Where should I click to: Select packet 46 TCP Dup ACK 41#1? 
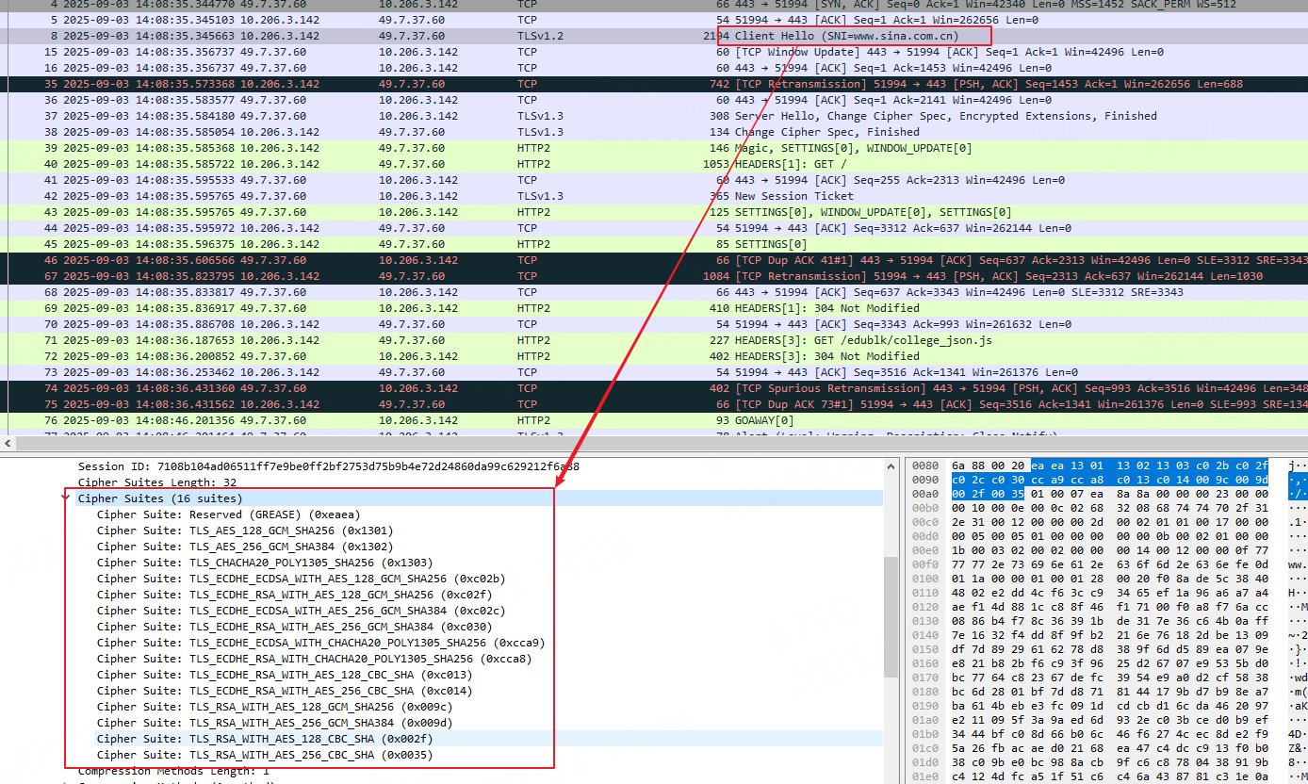point(654,260)
